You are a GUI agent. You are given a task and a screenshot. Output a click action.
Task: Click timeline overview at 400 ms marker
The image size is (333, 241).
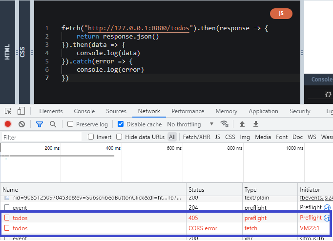(x=113, y=148)
